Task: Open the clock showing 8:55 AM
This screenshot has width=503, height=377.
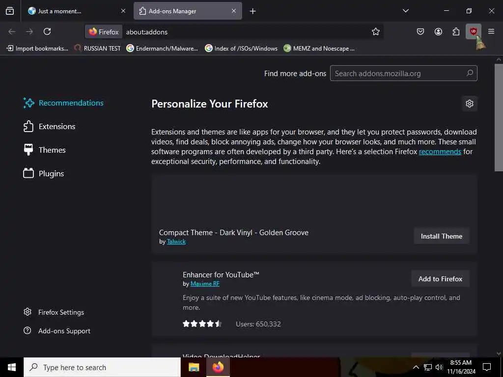Action: 461,367
